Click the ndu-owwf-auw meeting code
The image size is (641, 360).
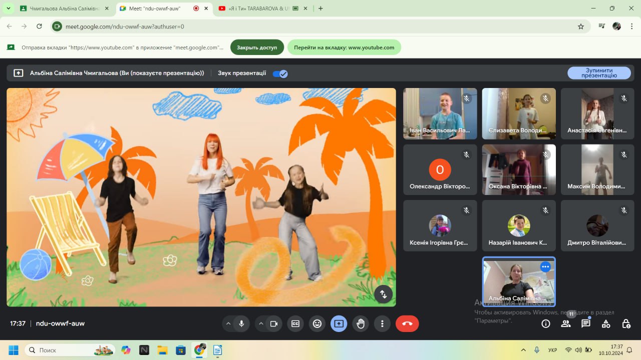(x=60, y=323)
